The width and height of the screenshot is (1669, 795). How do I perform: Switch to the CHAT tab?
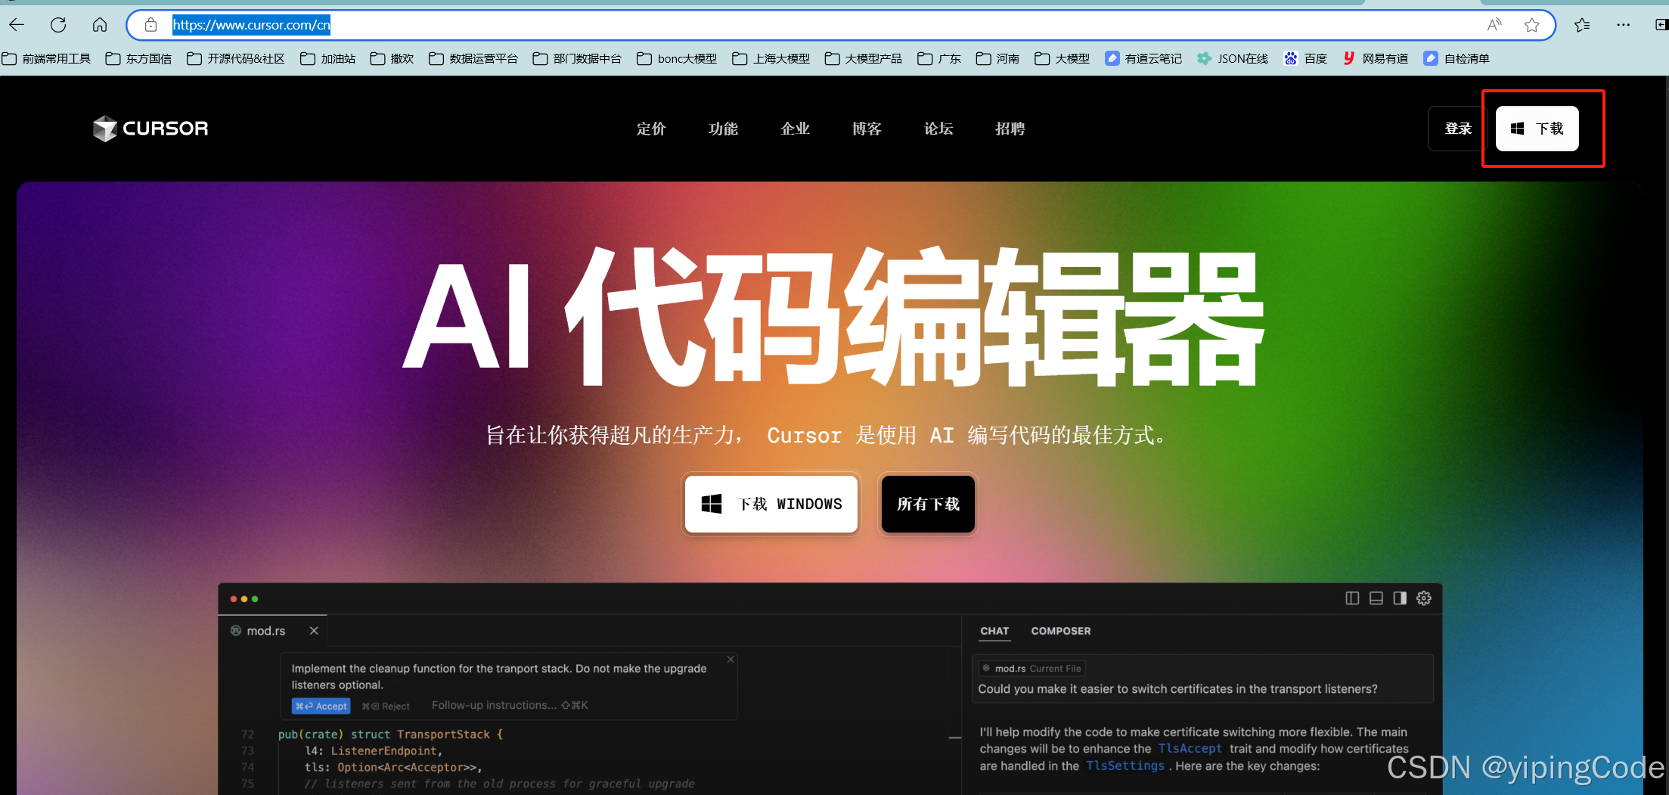[994, 631]
